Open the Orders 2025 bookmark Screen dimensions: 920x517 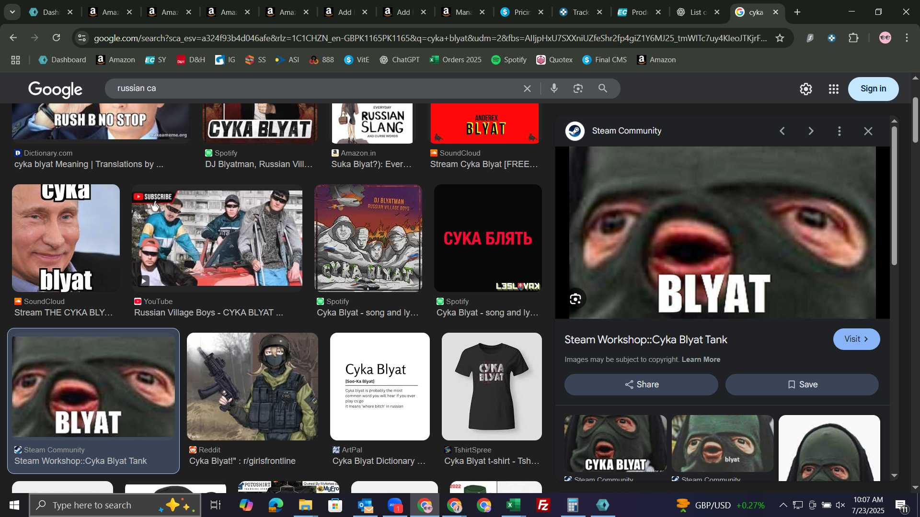tap(455, 60)
